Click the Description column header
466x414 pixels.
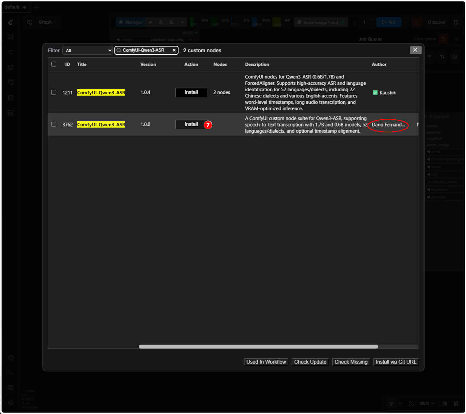[257, 64]
